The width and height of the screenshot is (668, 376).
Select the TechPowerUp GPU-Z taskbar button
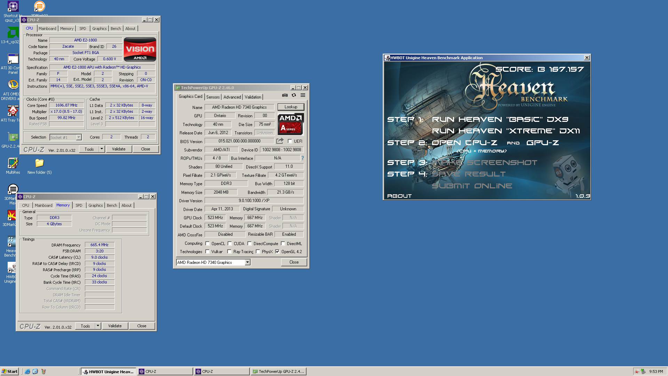[278, 371]
